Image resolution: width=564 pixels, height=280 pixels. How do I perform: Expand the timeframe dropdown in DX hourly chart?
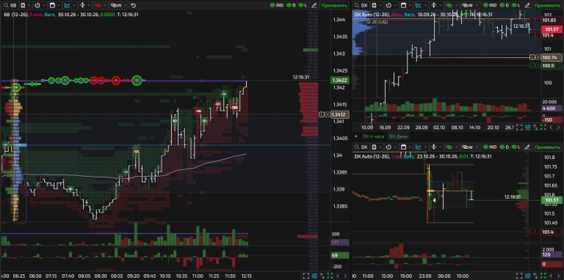[x=396, y=147]
